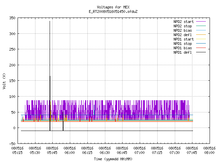The width and height of the screenshot is (216, 162).
Task: Click the x-axis tick label 080516 05:15
Action: pyautogui.click(x=17, y=151)
